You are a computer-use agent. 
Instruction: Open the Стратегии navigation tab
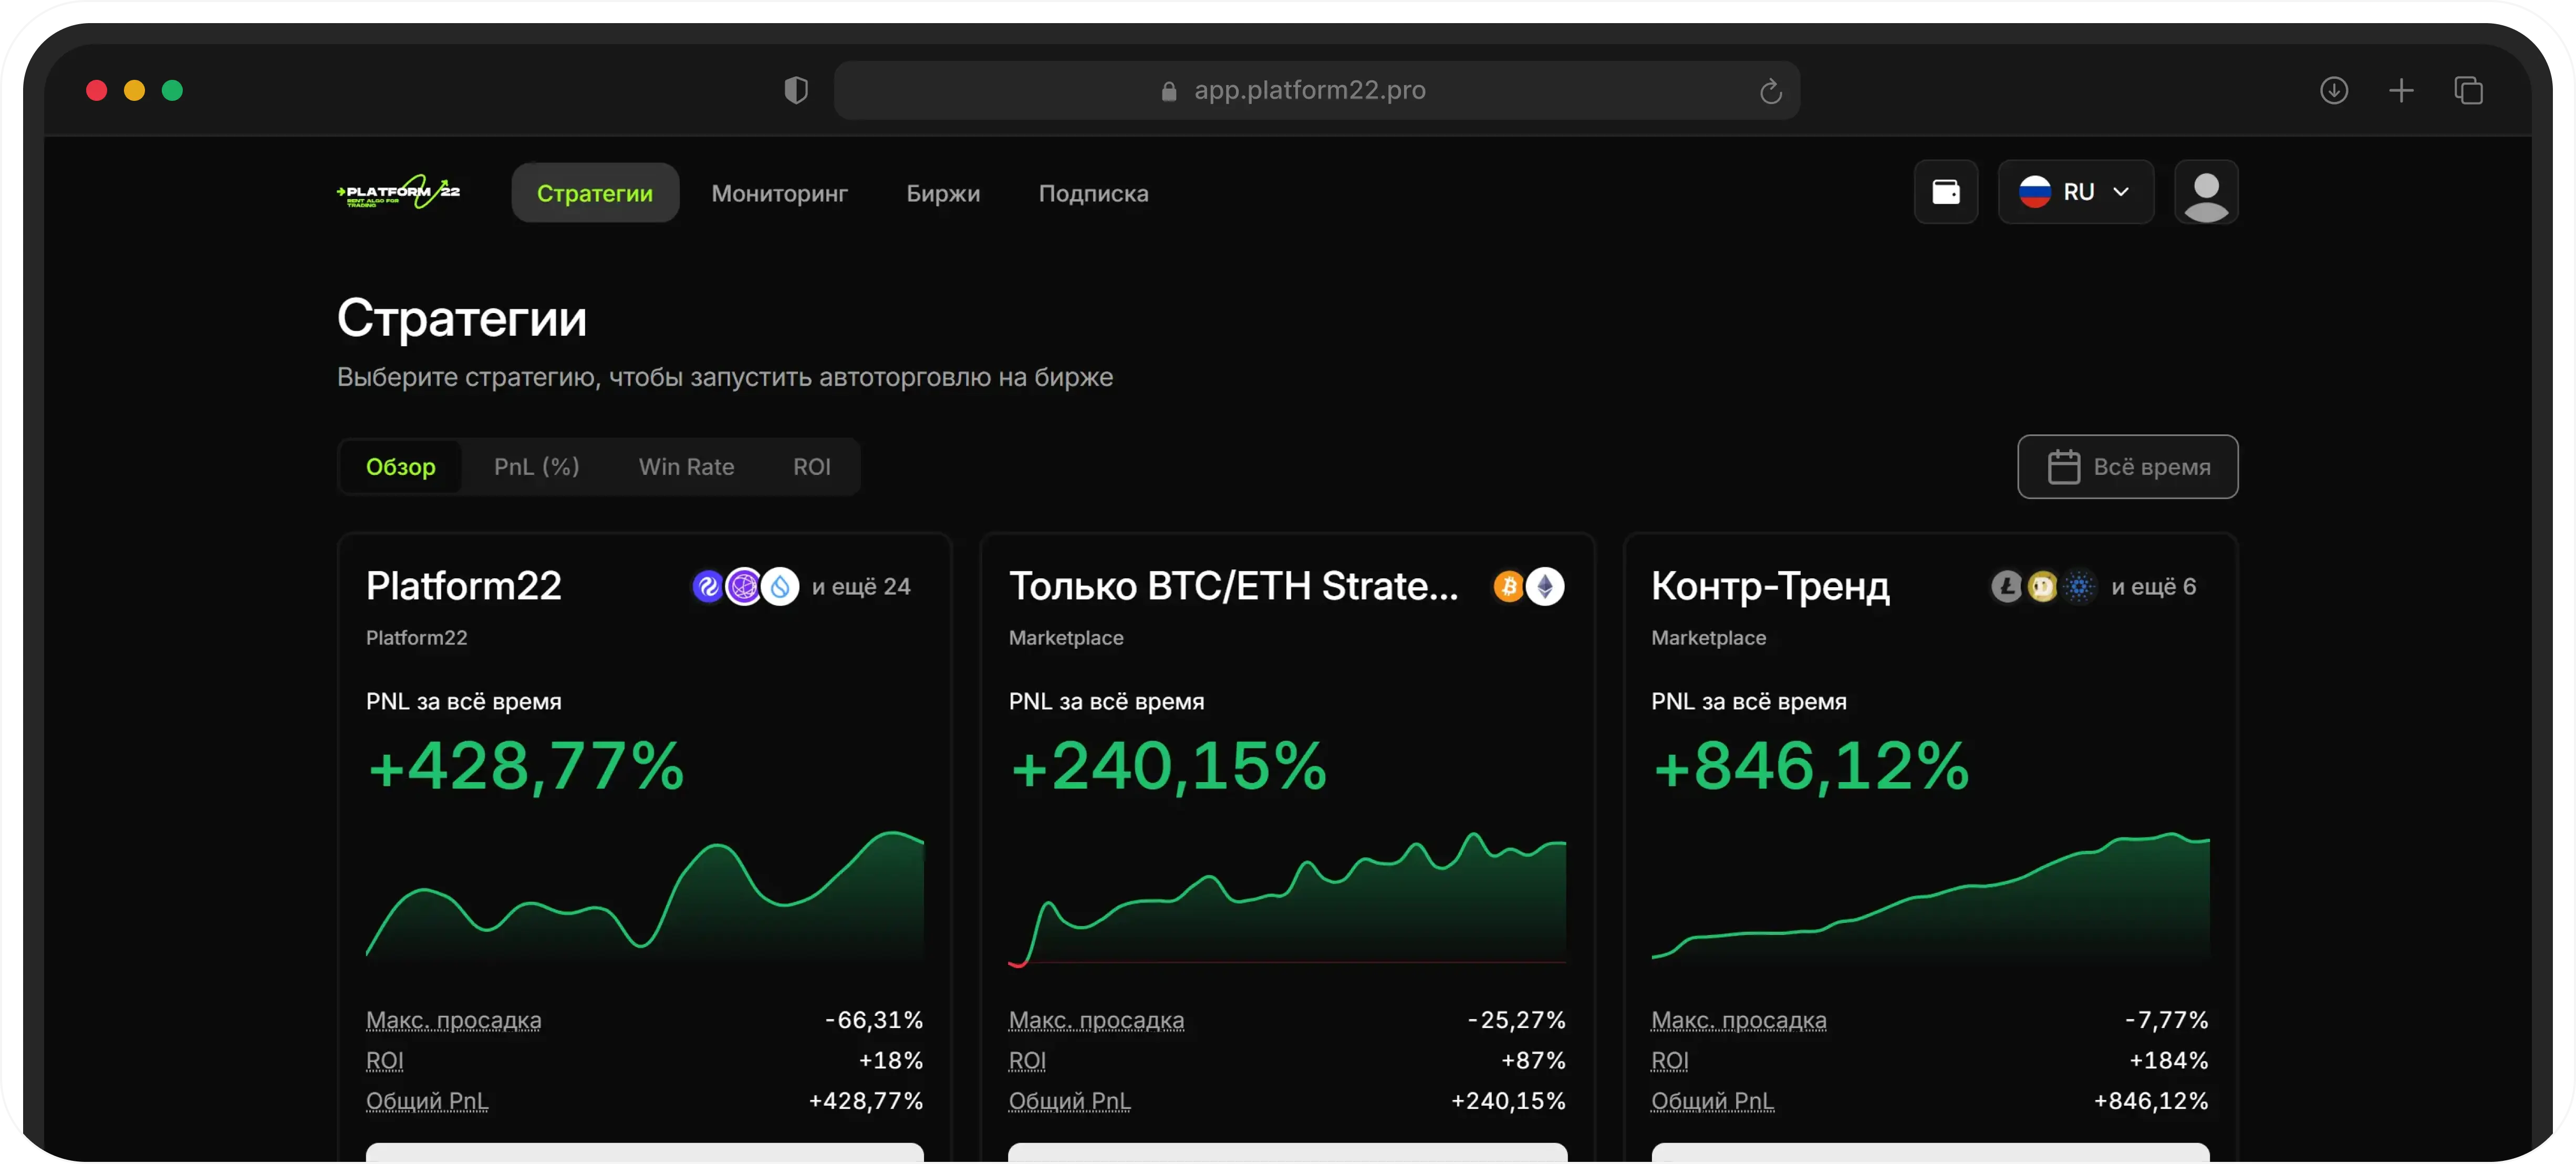click(x=595, y=193)
